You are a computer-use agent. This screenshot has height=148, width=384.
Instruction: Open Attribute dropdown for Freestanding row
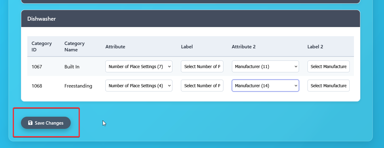click(139, 86)
